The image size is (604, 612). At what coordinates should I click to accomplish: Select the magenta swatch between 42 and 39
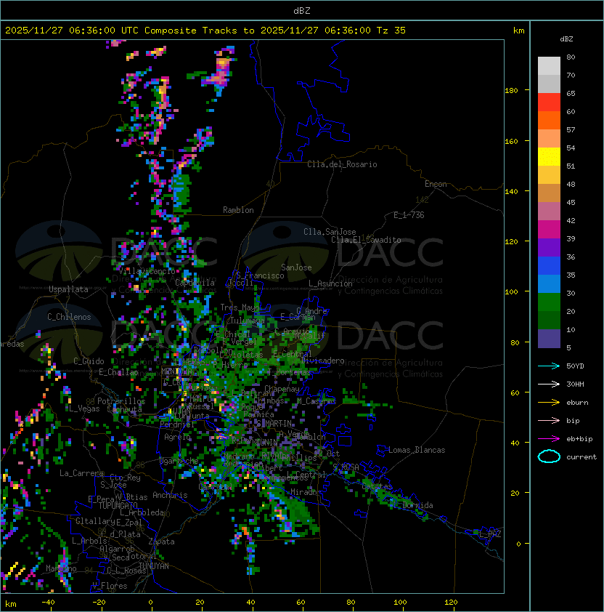pos(549,230)
